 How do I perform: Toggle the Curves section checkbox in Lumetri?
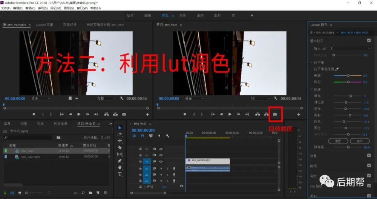pyautogui.click(x=369, y=165)
